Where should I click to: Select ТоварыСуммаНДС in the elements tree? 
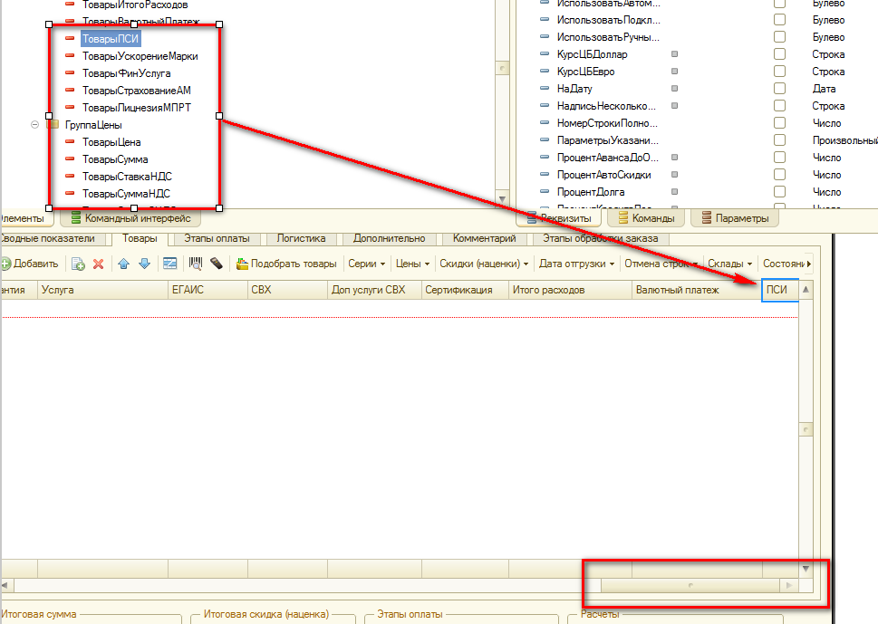click(x=126, y=194)
